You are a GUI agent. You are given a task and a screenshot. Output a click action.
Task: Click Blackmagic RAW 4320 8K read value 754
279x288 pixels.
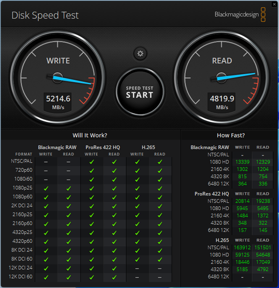coord(263,176)
